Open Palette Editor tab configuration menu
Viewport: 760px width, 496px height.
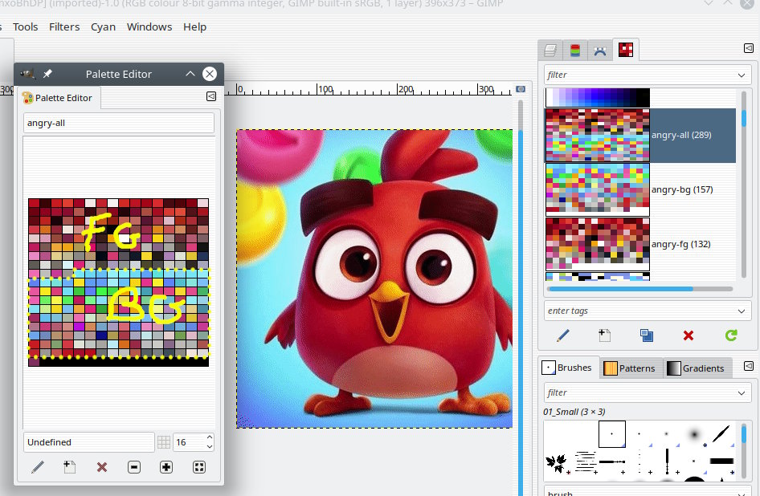[x=211, y=96]
